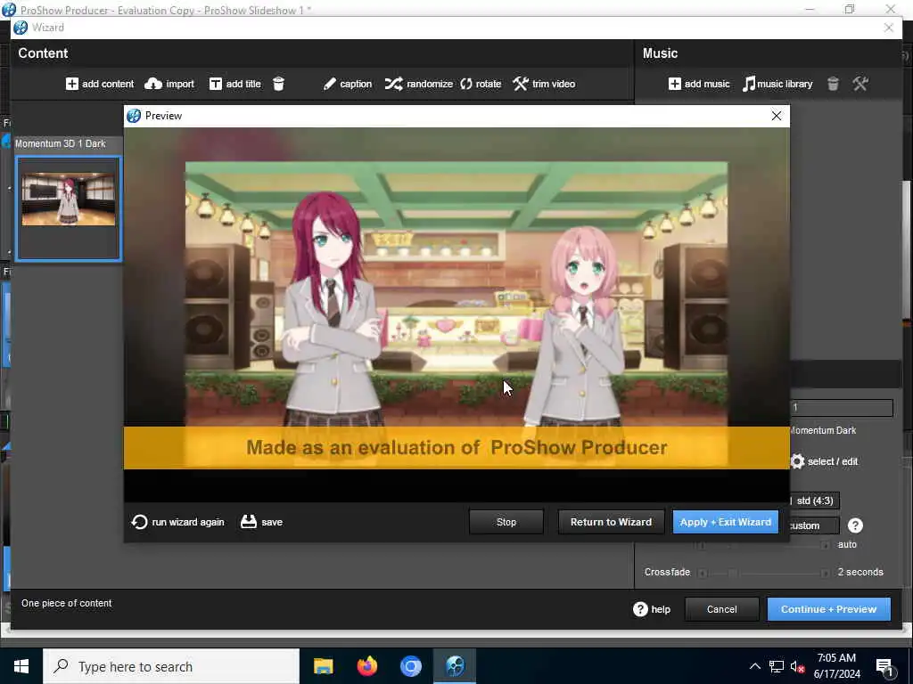
Task: Click Apply + Exit Wizard button
Action: (726, 522)
